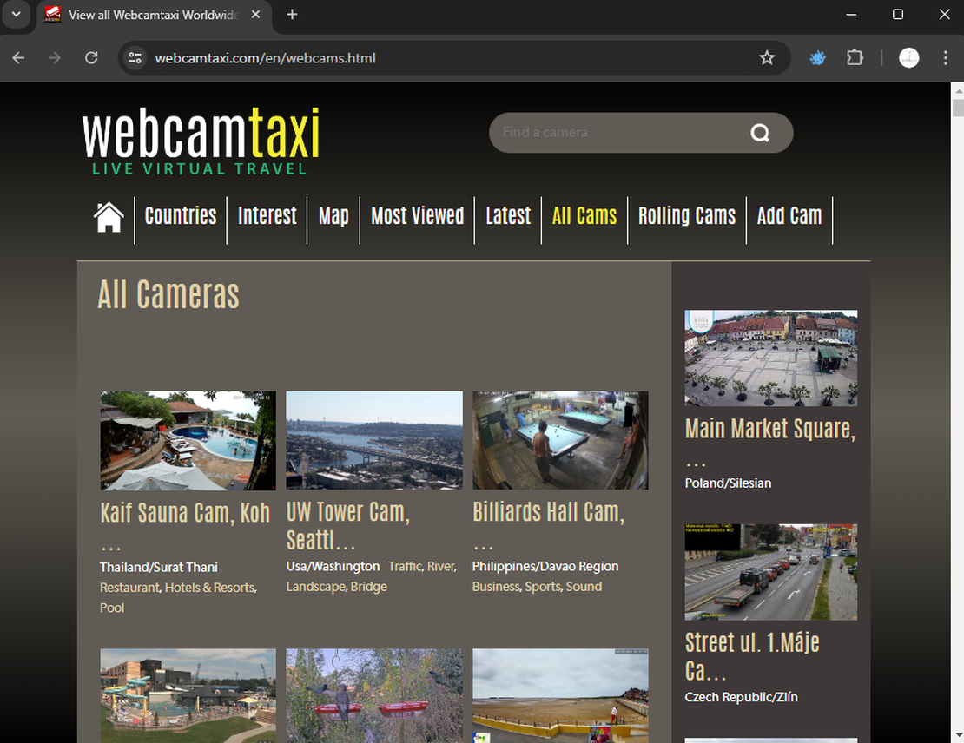Screen dimensions: 964x743
Task: Open Chrome's three-dot menu
Action: tap(946, 57)
